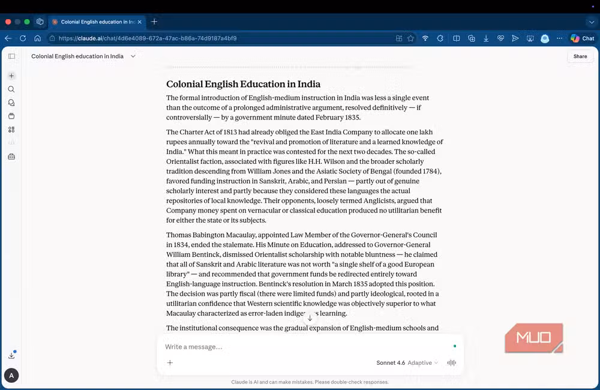Open the chats icon in sidebar
Viewport: 600px width, 390px height.
tap(11, 103)
